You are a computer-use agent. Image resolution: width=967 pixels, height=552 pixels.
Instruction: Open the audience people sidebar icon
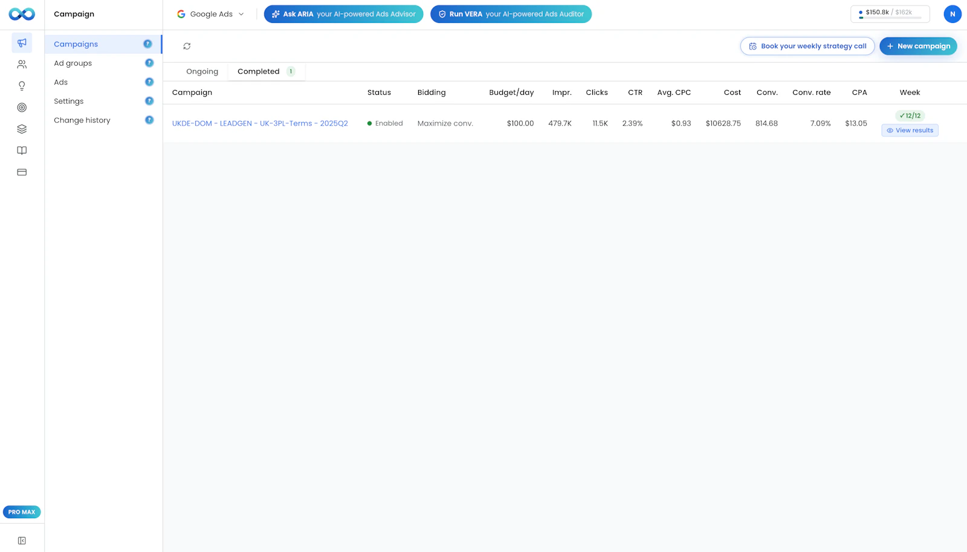[22, 64]
